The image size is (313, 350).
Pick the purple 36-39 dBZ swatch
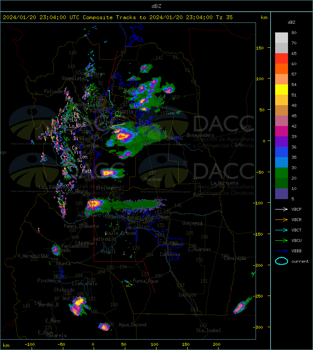click(281, 141)
